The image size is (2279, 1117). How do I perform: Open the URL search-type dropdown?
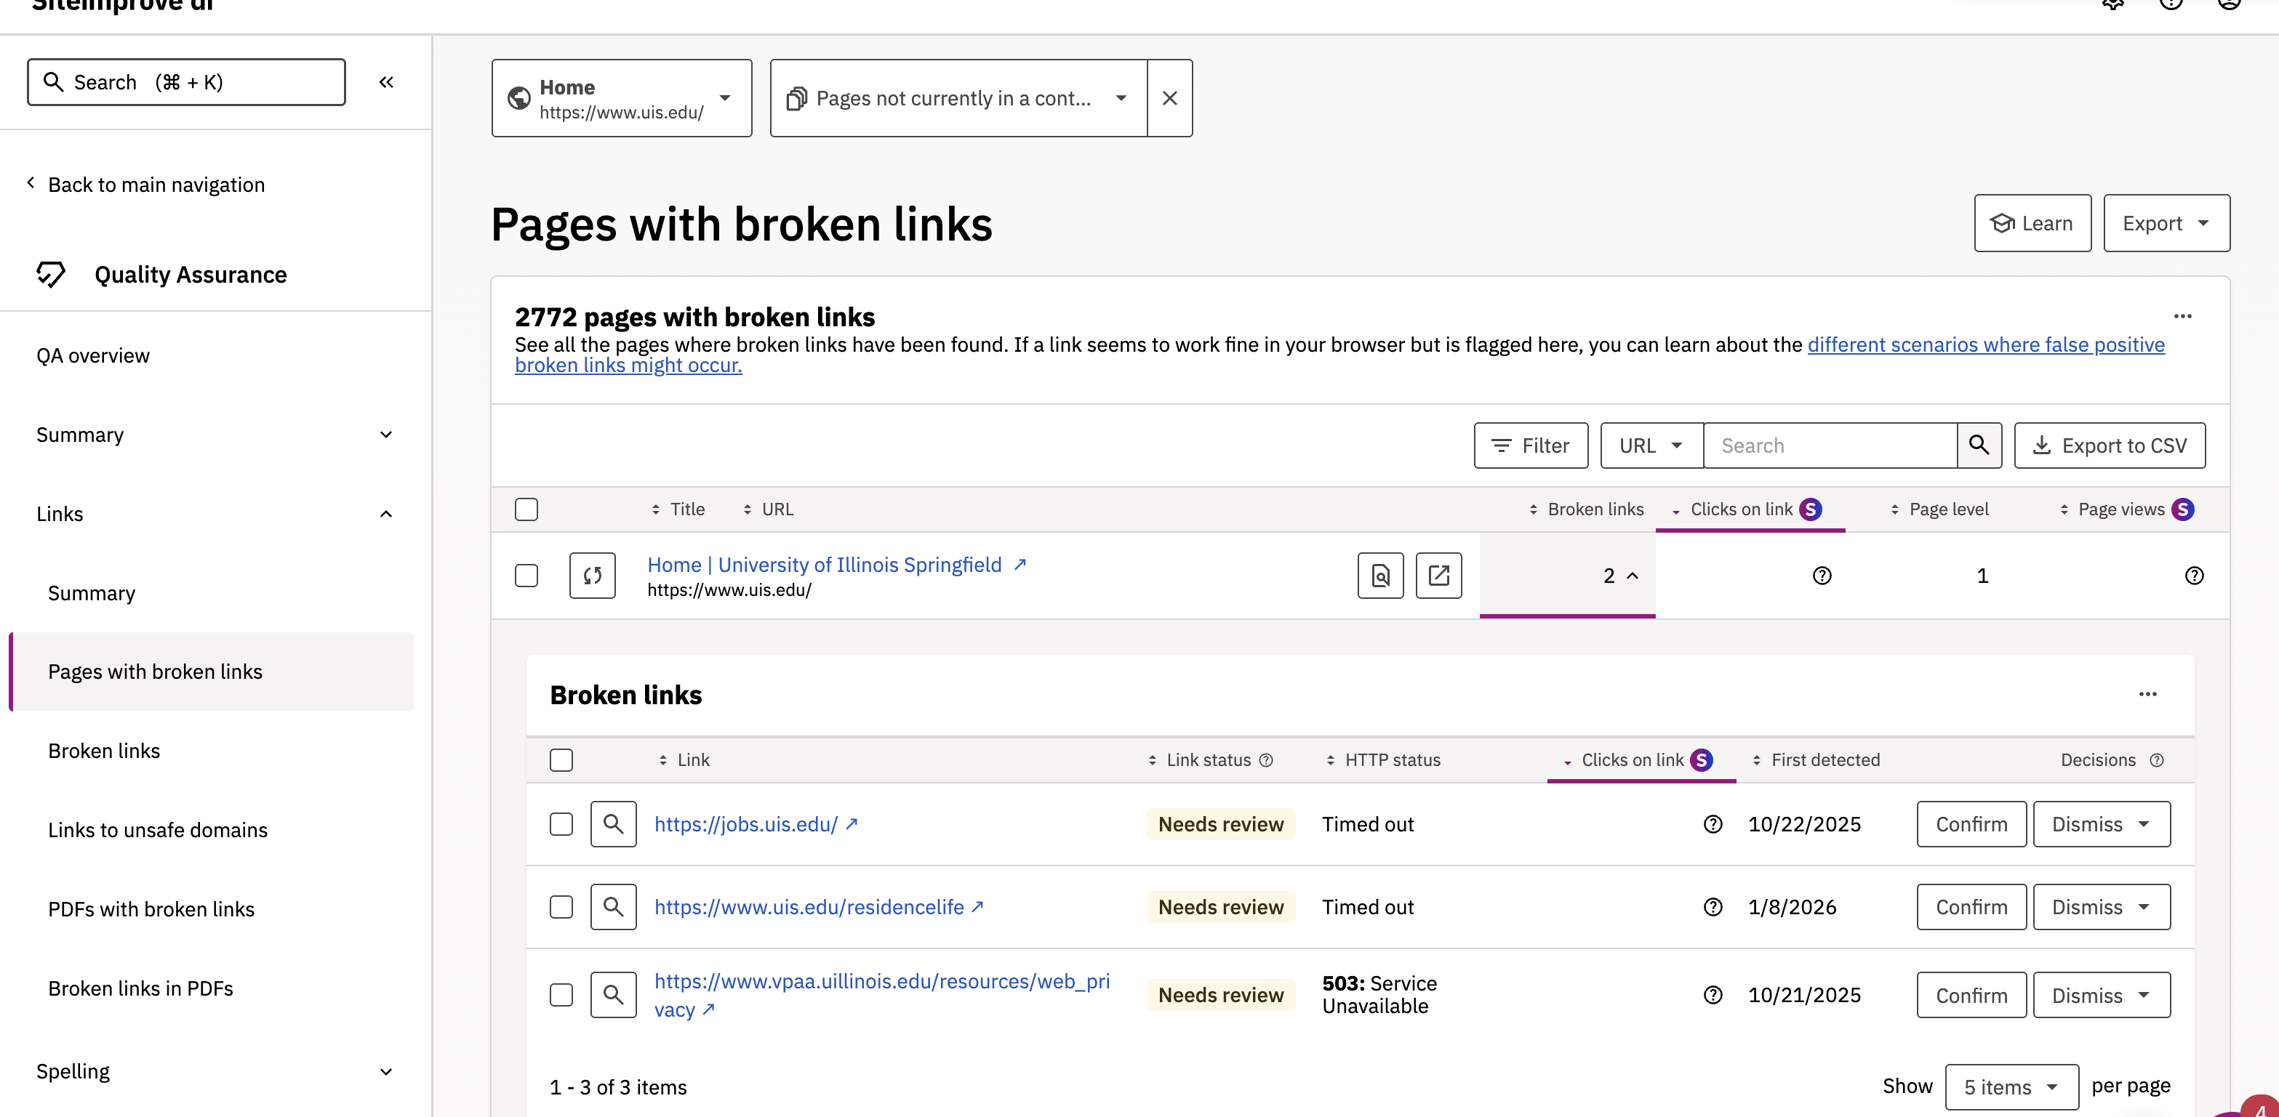[1651, 445]
